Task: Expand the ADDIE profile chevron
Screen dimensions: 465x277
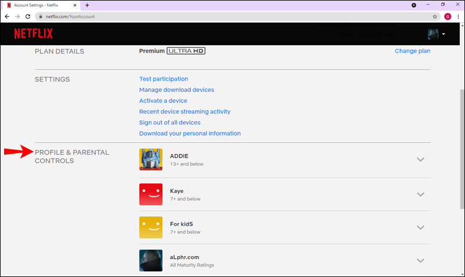Action: (420, 160)
